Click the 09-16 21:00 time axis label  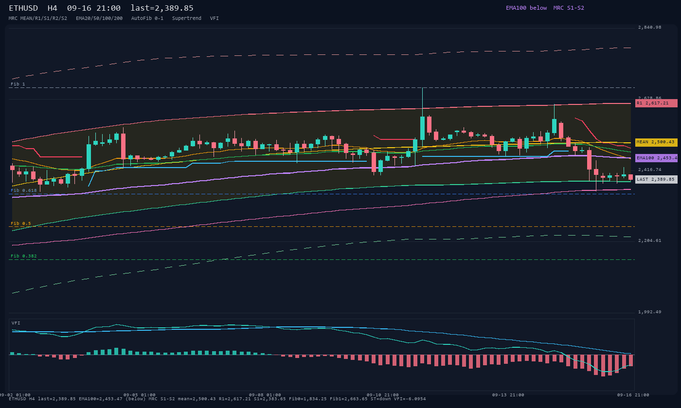tap(633, 395)
